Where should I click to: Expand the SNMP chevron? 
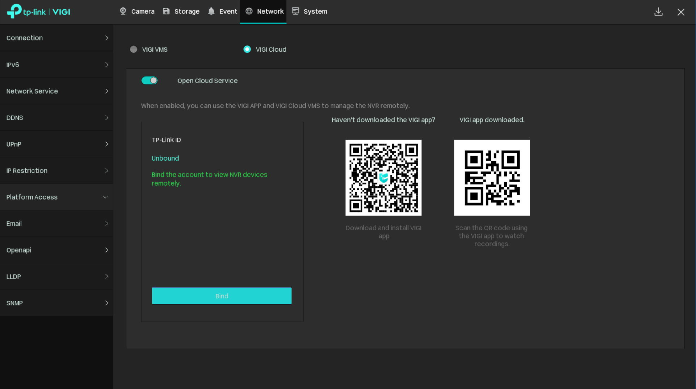(107, 303)
